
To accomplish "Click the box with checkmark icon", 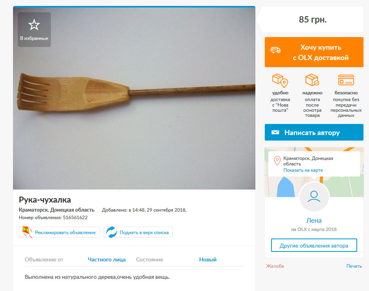I will (312, 80).
